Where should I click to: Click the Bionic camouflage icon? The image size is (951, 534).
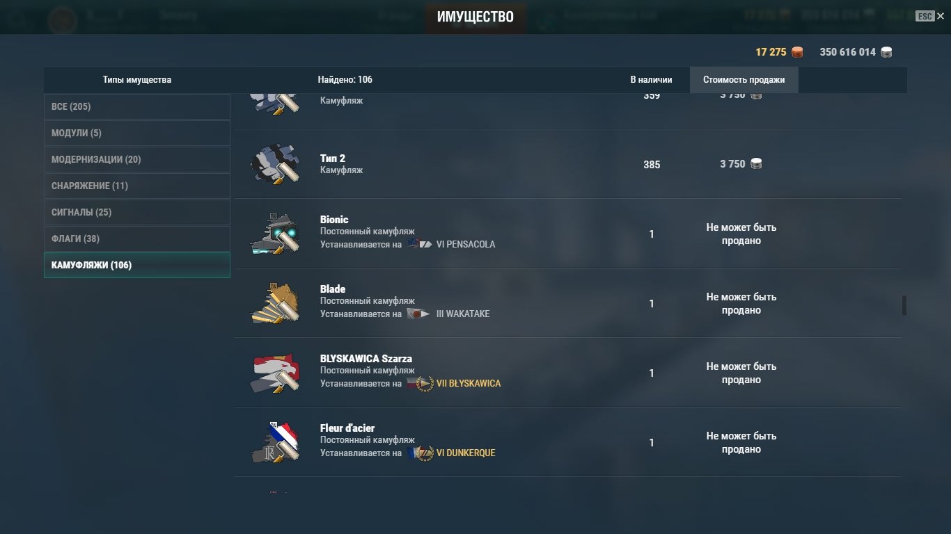(x=275, y=234)
